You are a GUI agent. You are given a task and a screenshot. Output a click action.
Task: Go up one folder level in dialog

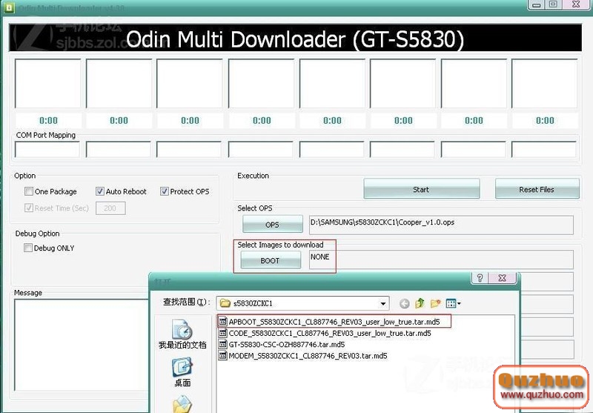coord(420,303)
